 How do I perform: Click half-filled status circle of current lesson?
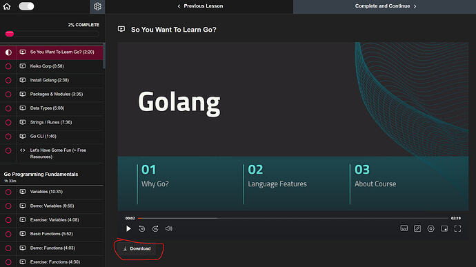tap(8, 52)
